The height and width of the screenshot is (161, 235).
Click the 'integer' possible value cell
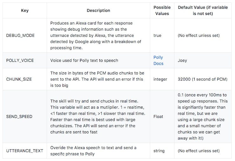(162, 79)
